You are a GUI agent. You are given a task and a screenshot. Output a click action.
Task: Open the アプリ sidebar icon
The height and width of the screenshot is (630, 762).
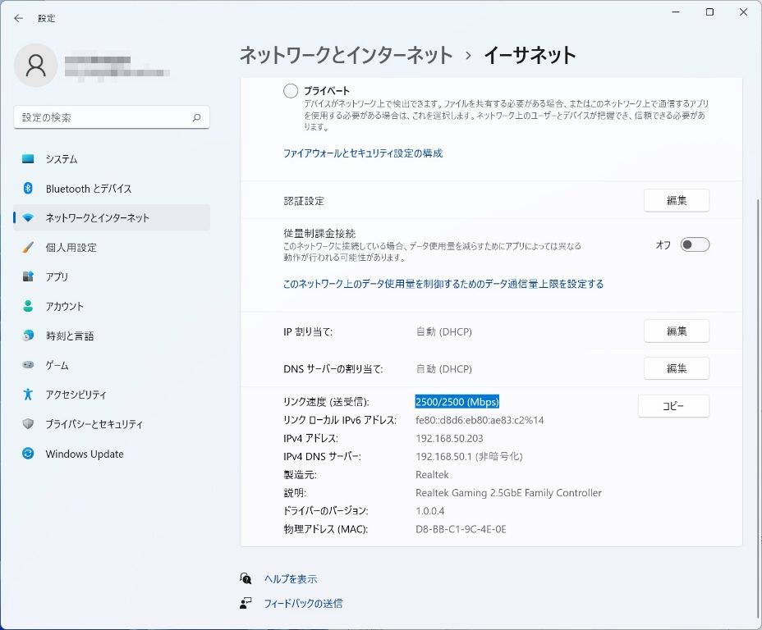tap(28, 277)
